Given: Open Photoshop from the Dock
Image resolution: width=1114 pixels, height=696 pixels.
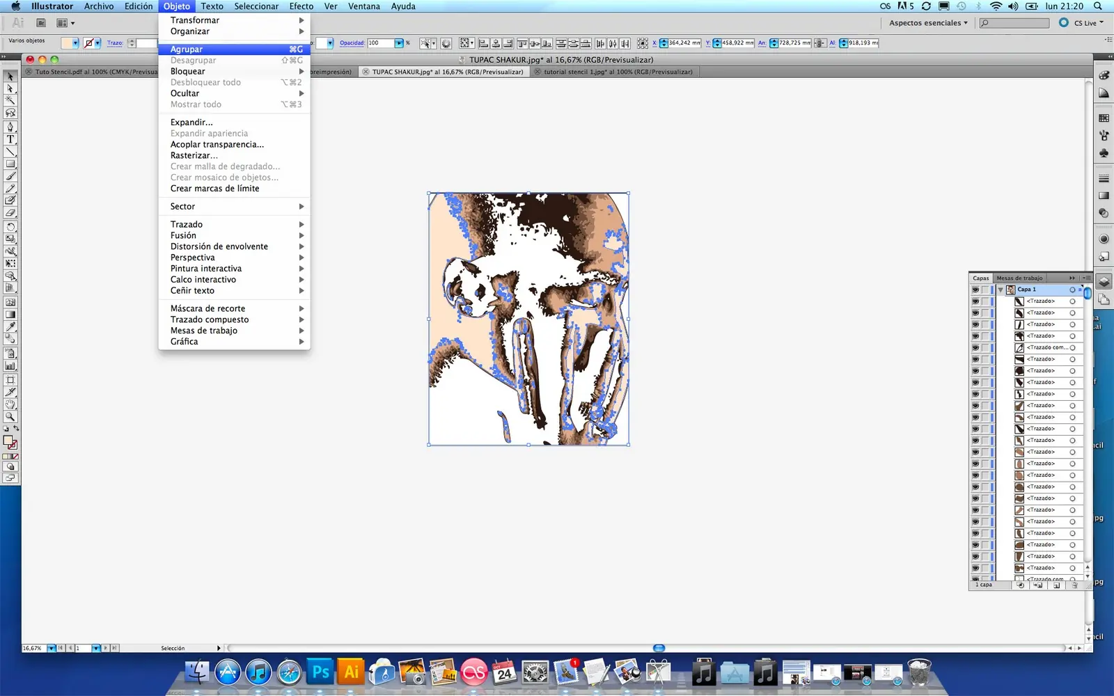Looking at the screenshot, I should tap(320, 672).
